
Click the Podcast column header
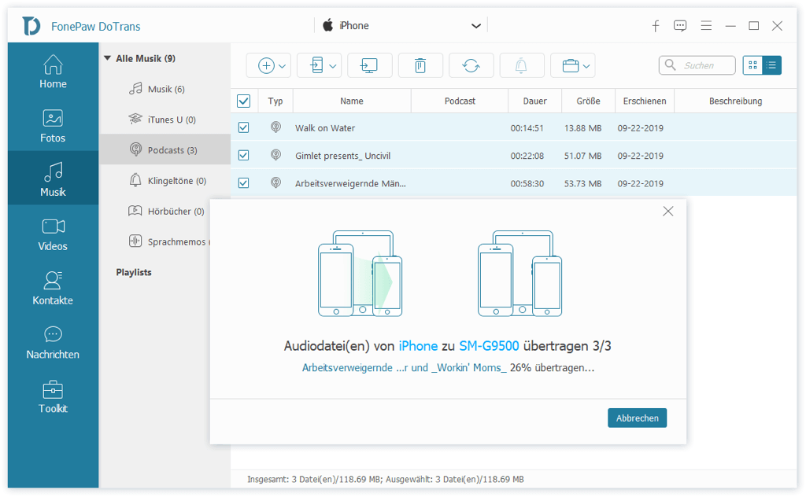click(460, 101)
